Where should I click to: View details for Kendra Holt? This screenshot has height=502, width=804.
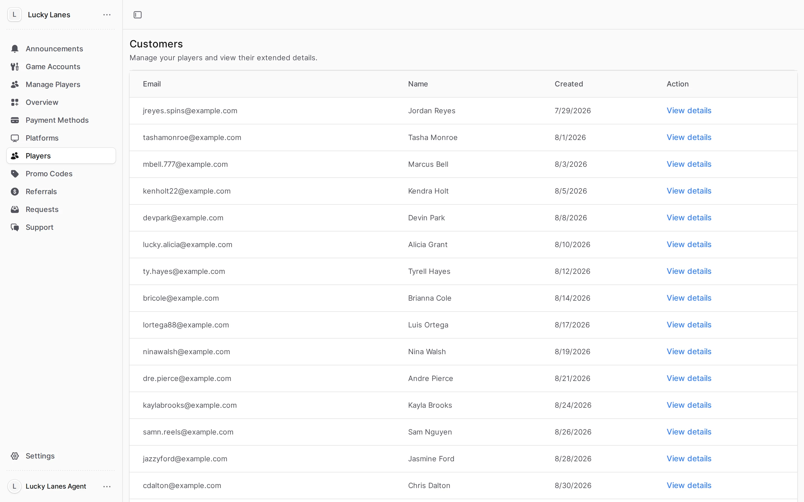pos(689,191)
